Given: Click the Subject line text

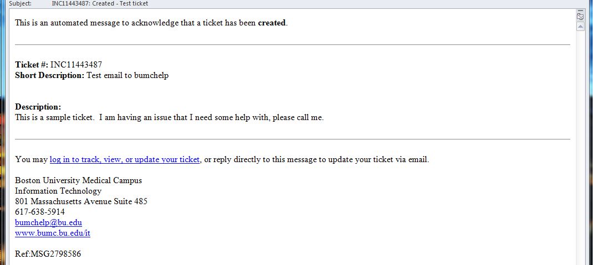Looking at the screenshot, I should click(100, 3).
